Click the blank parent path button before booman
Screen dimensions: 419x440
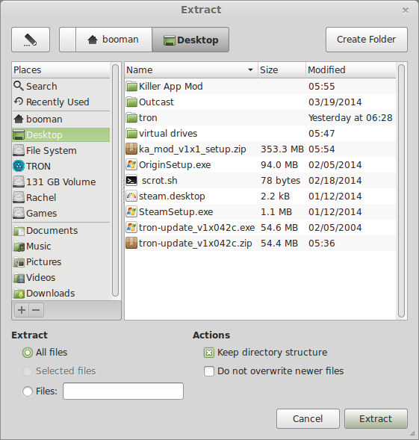[x=68, y=40]
